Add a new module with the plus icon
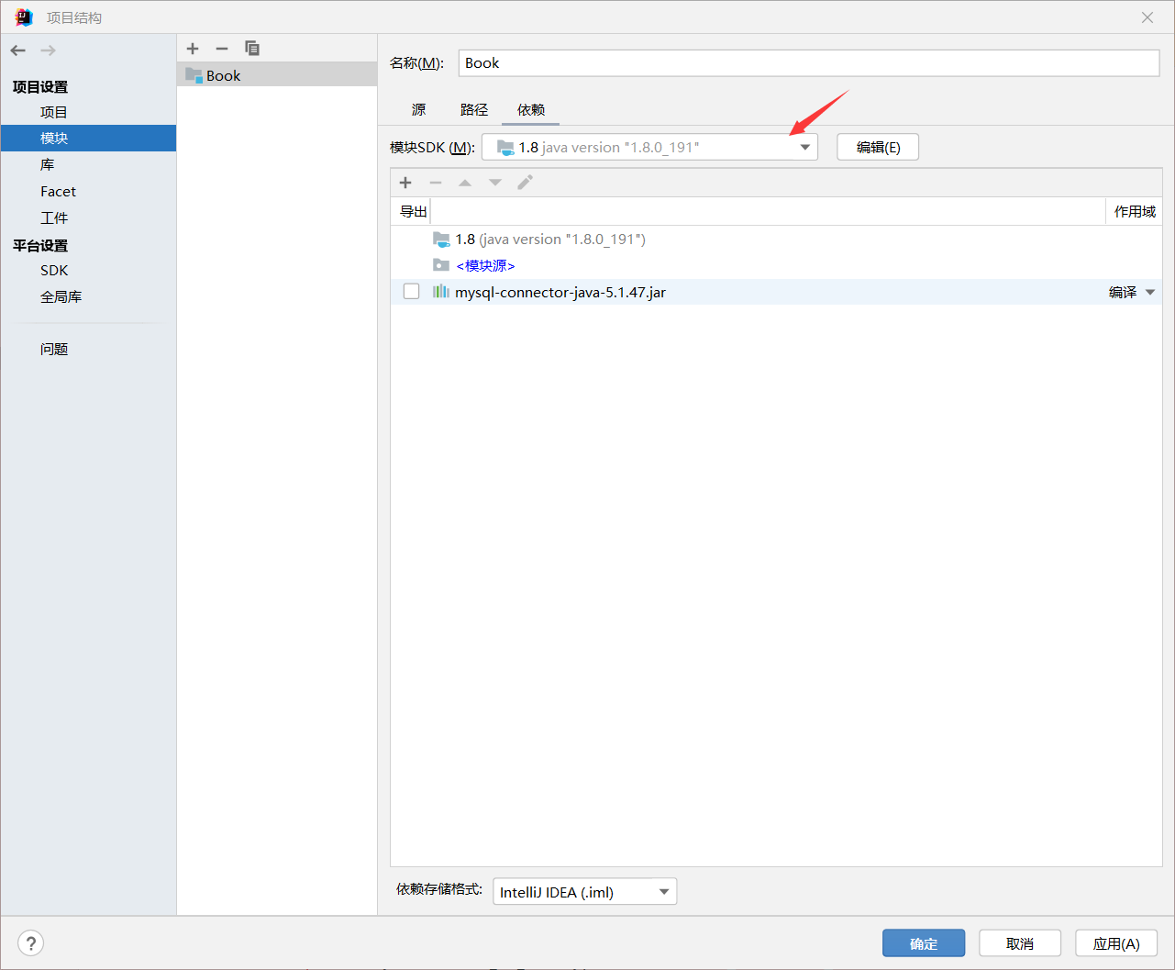Image resolution: width=1175 pixels, height=970 pixels. click(193, 49)
